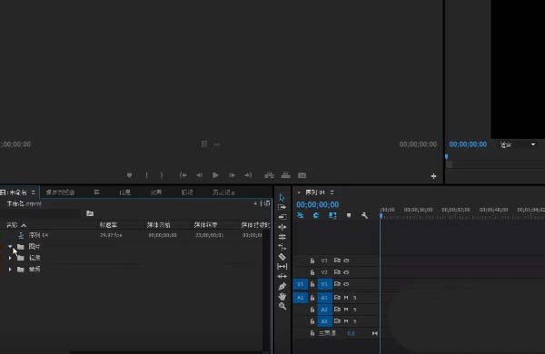Select the Zoom magnifier tool
The height and width of the screenshot is (354, 545).
tap(282, 306)
